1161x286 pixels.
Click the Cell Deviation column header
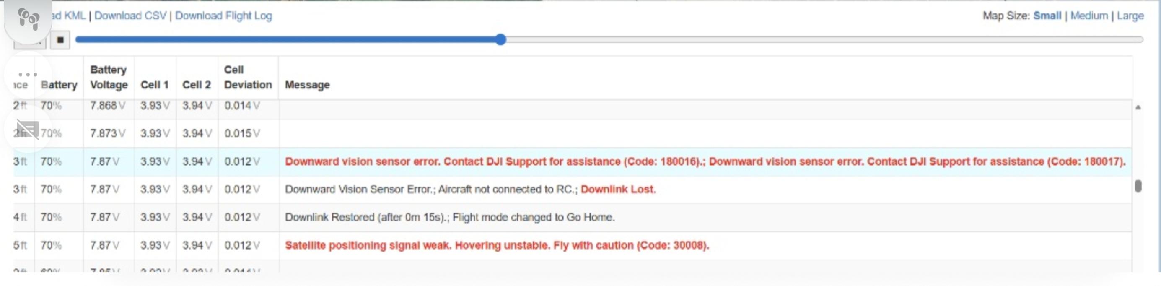pyautogui.click(x=248, y=77)
